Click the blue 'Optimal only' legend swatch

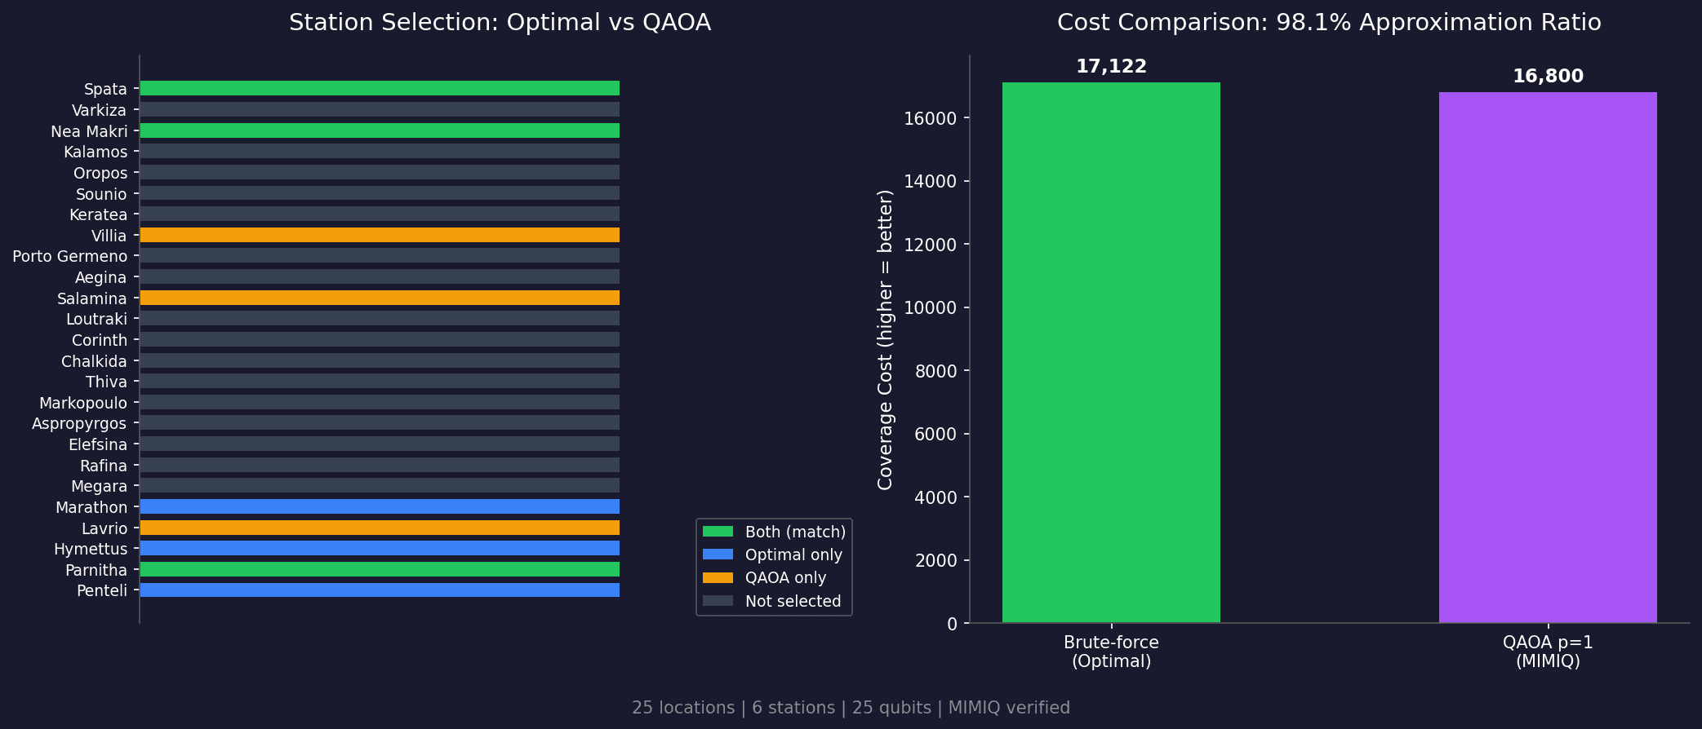click(x=718, y=554)
